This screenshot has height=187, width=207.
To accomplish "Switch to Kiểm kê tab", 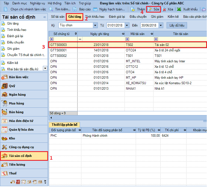I will click(173, 17).
